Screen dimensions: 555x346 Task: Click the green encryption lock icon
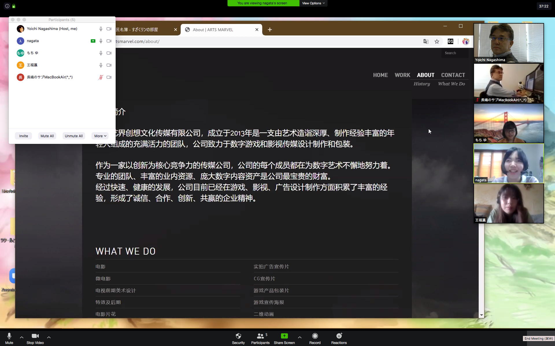pyautogui.click(x=14, y=6)
